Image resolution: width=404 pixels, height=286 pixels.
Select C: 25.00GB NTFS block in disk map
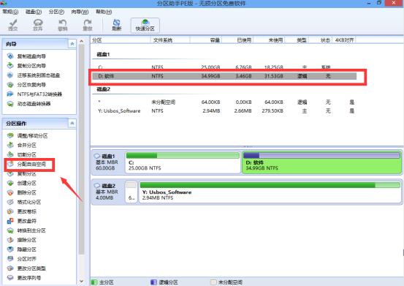click(x=183, y=162)
